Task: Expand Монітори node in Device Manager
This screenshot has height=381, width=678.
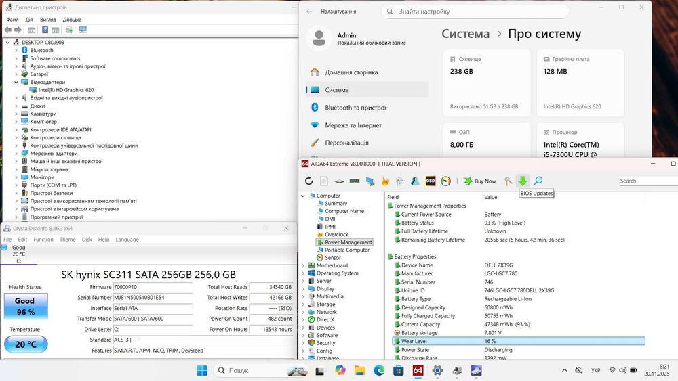Action: click(16, 177)
